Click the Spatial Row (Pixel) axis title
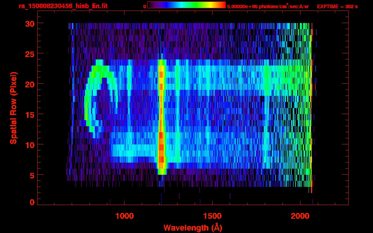373x233 pixels. click(x=13, y=108)
